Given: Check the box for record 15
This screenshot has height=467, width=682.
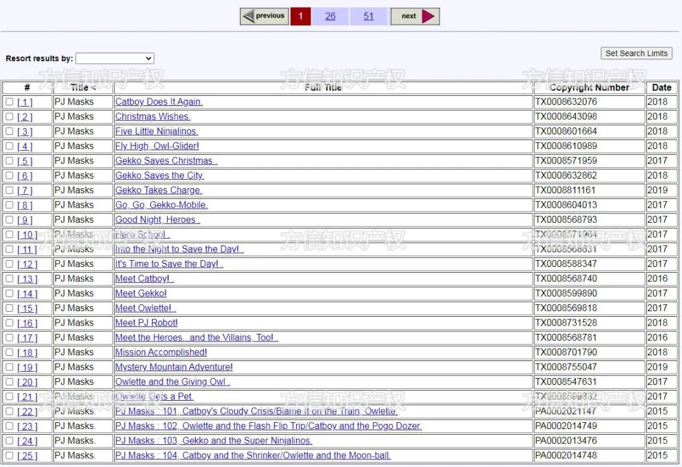Looking at the screenshot, I should 9,308.
